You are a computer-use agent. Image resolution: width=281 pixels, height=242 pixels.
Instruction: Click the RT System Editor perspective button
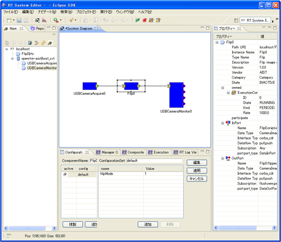click(x=255, y=20)
